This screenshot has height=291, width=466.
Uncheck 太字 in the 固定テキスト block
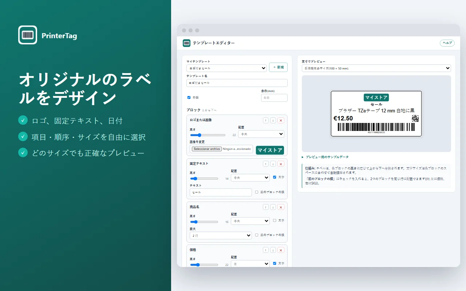pyautogui.click(x=275, y=177)
